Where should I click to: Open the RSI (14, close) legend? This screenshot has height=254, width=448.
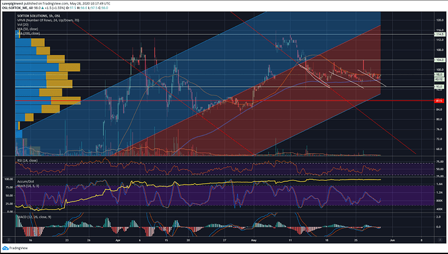pyautogui.click(x=27, y=161)
